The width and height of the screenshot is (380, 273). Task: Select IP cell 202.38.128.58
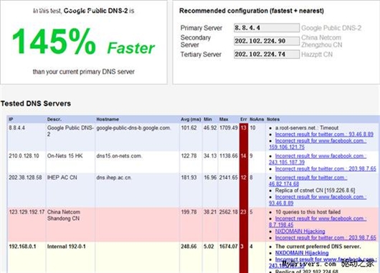tap(25, 177)
